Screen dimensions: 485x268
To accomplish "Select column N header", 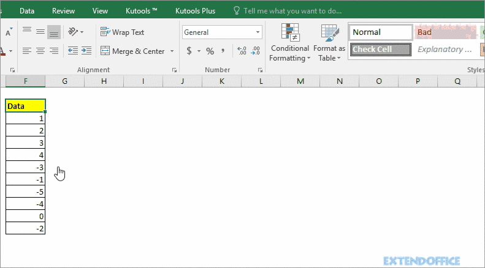I will pos(340,81).
